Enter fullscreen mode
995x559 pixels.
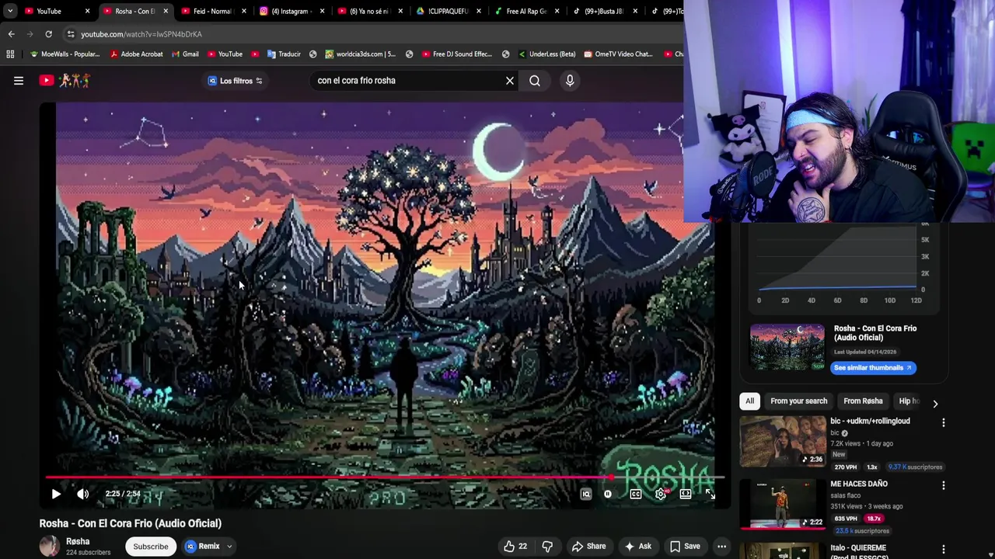pyautogui.click(x=710, y=494)
